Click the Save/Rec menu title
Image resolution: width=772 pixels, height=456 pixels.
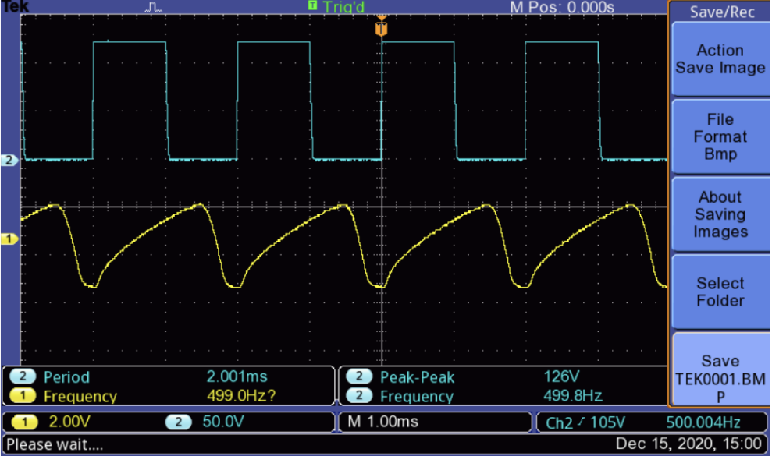tap(722, 12)
